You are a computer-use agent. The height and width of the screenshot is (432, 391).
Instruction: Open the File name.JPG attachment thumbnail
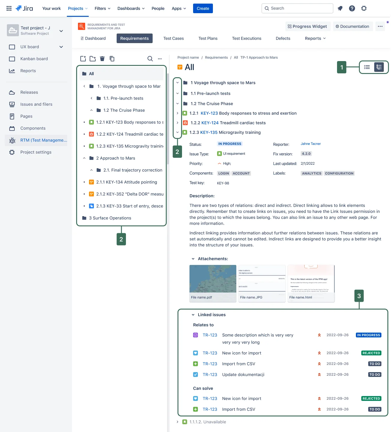click(x=262, y=284)
